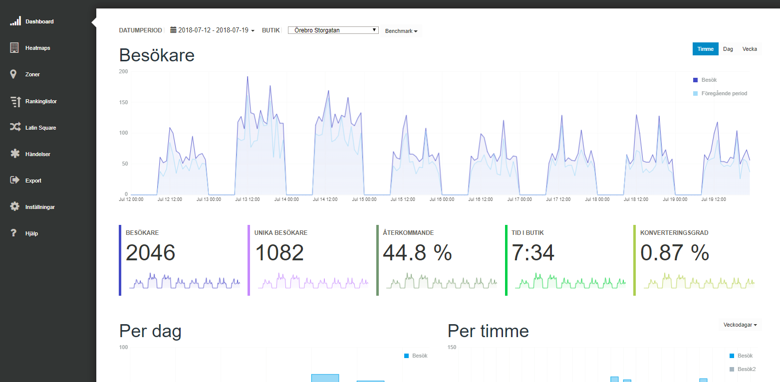Viewport: 780px width, 382px height.
Task: Open the Örebro Storgatan store dropdown
Action: (333, 30)
